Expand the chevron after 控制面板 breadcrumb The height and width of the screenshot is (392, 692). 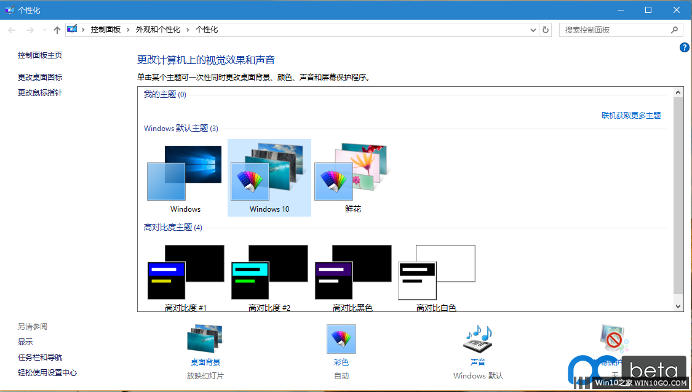click(129, 30)
